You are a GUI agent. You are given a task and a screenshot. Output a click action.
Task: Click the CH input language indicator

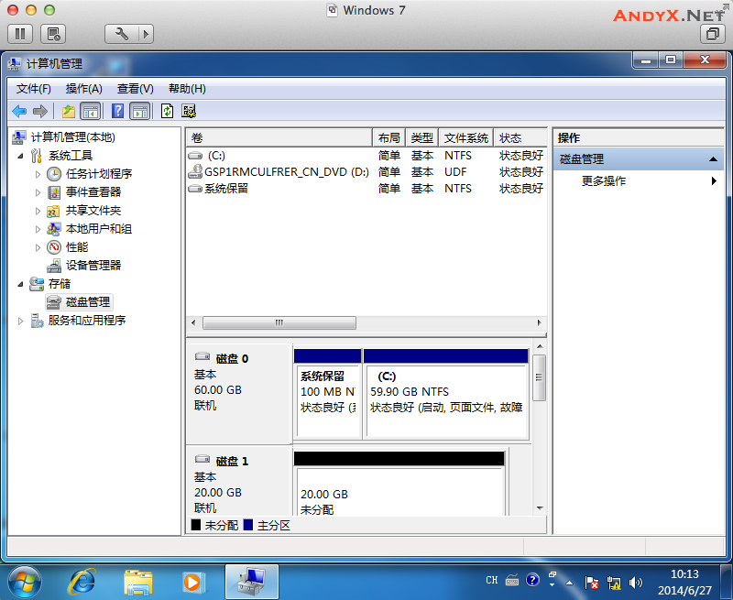pyautogui.click(x=492, y=581)
